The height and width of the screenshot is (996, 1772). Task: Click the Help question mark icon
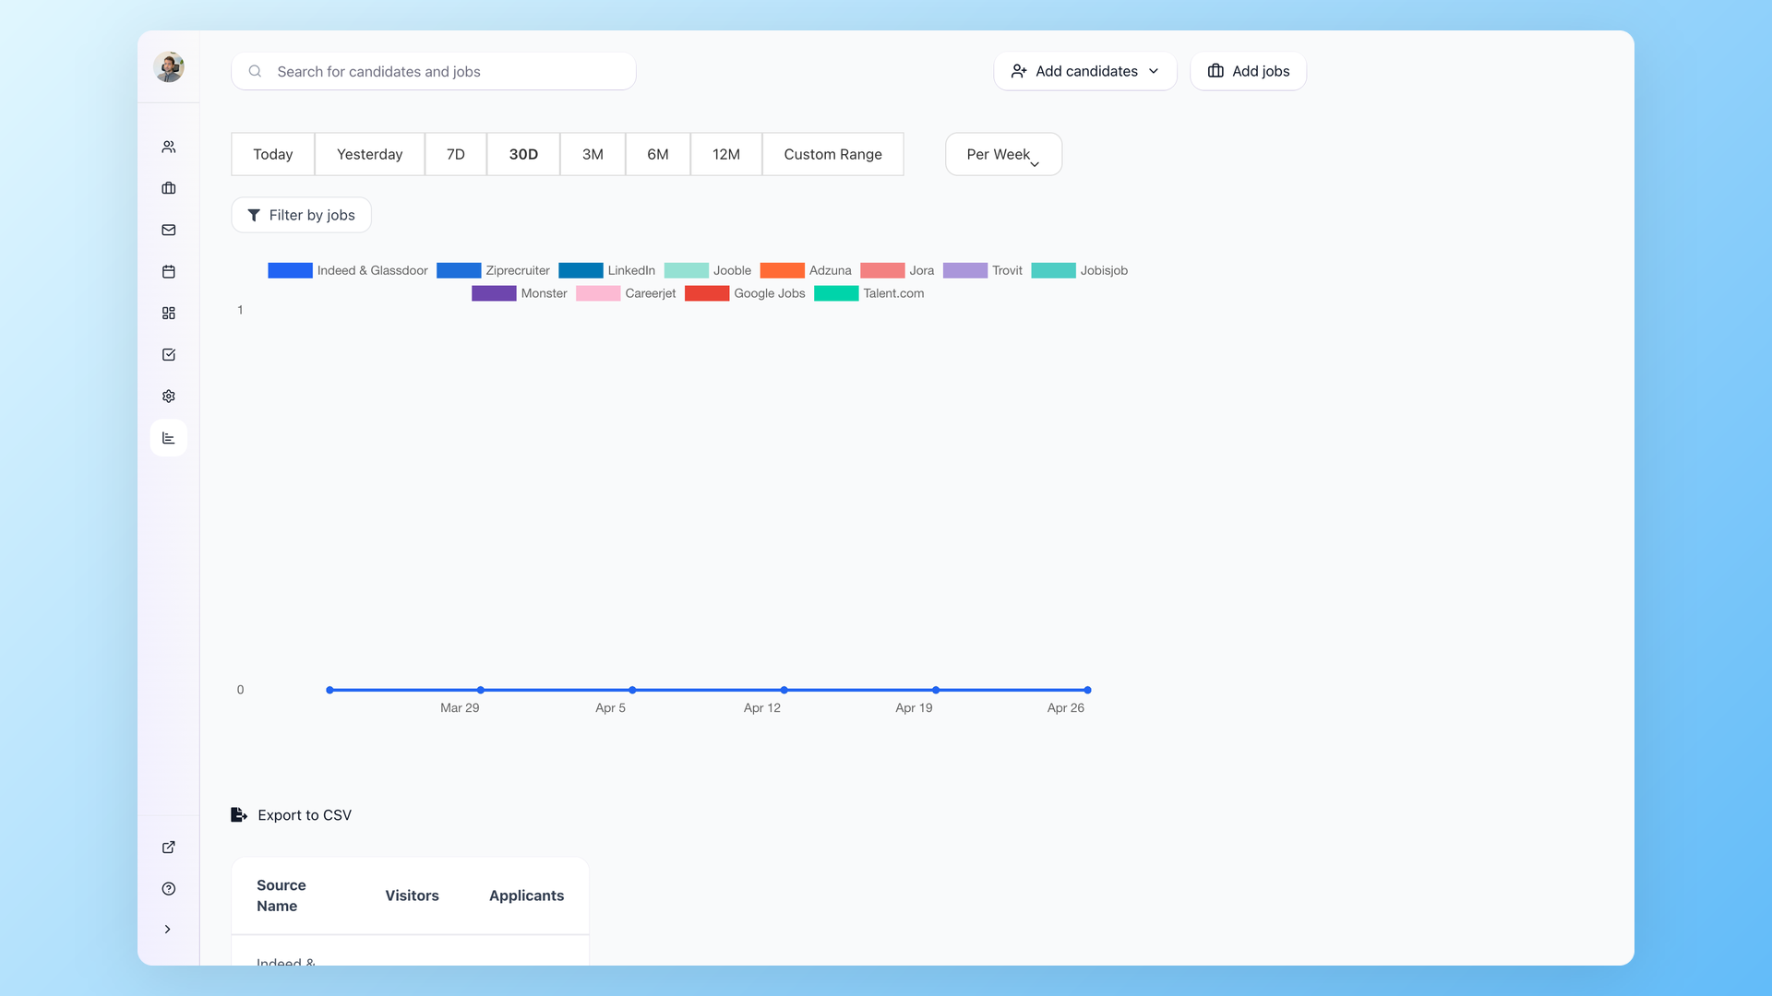coord(168,888)
